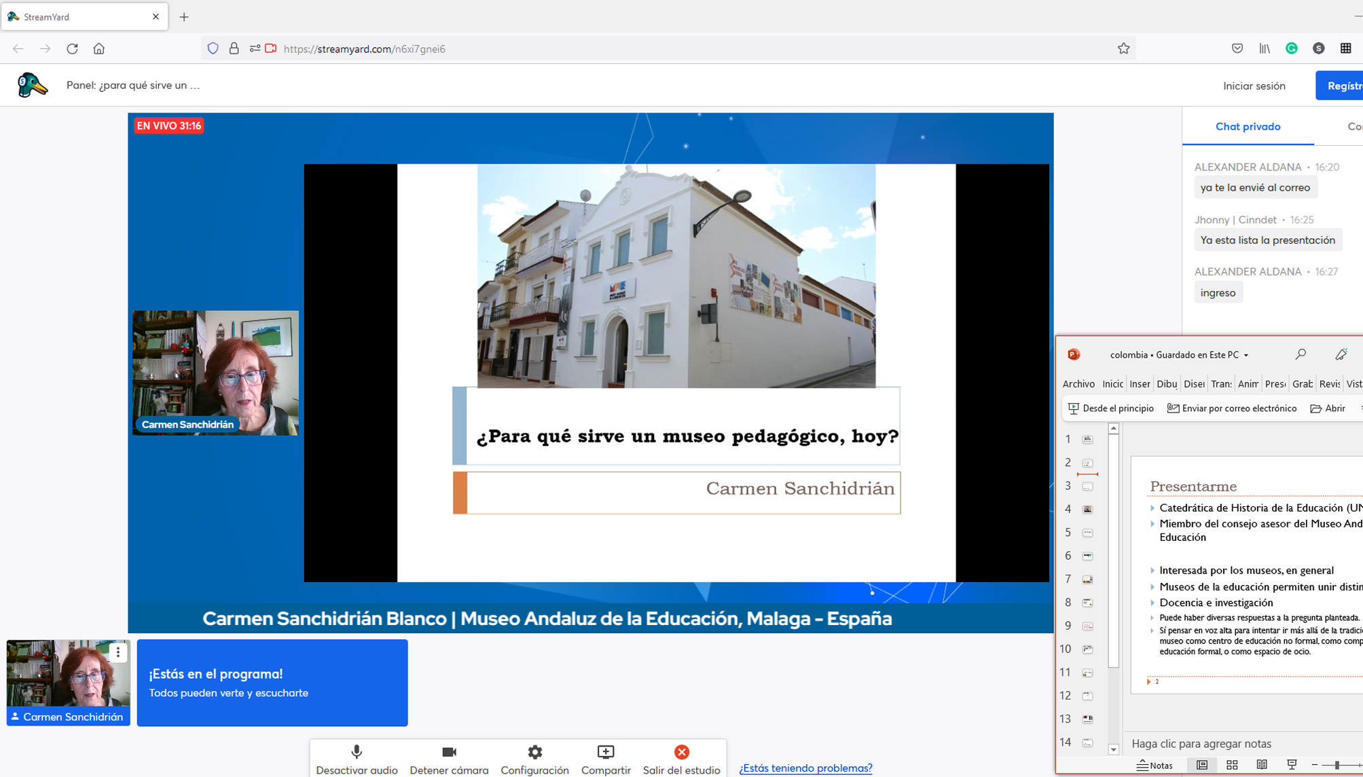1363x777 pixels.
Task: Click the StreamYard duck logo
Action: coord(32,85)
